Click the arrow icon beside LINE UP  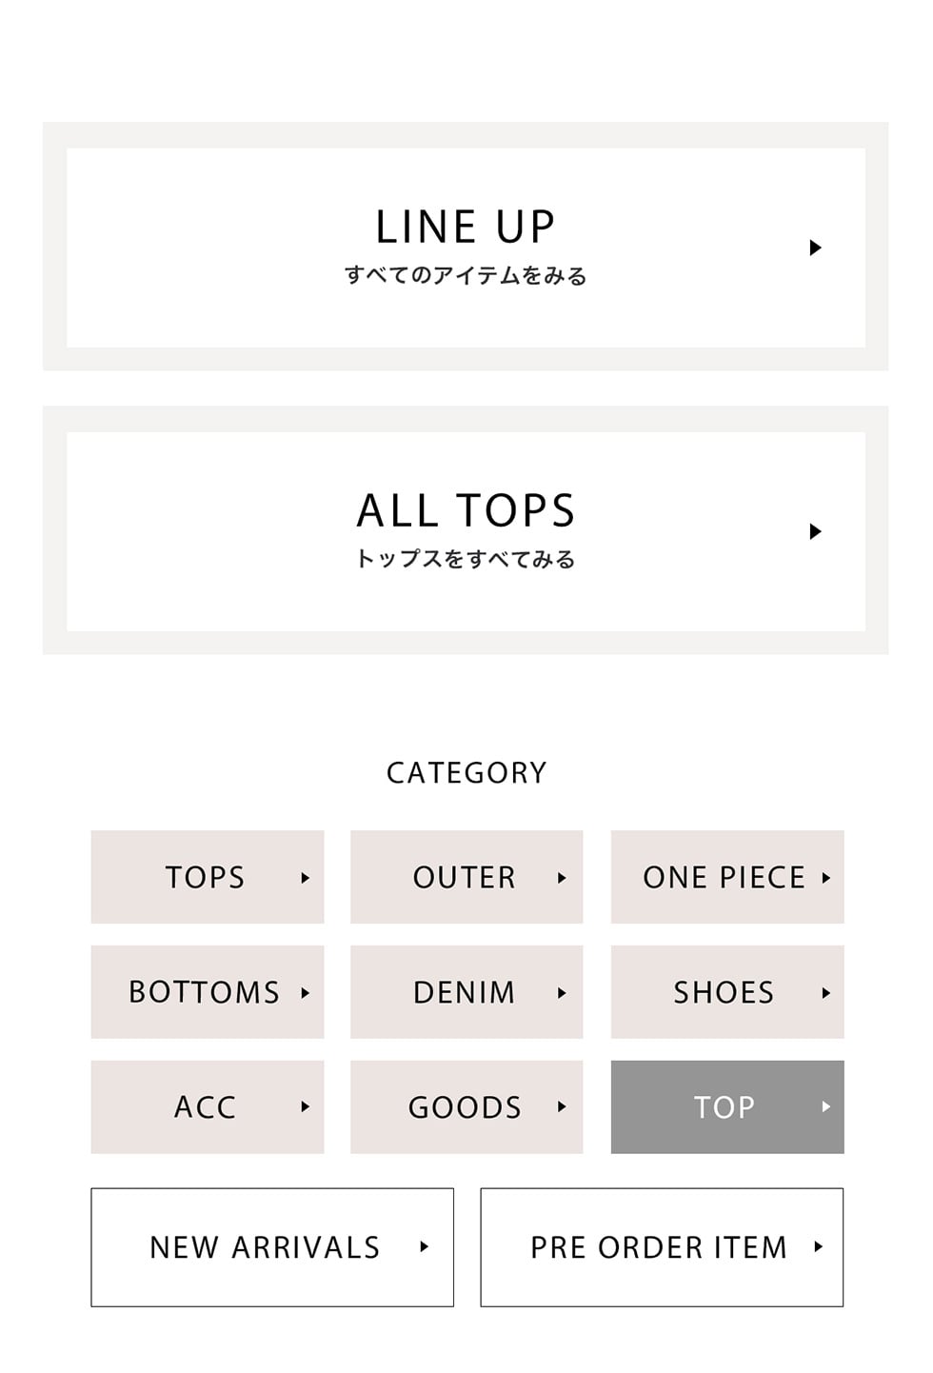click(x=815, y=248)
